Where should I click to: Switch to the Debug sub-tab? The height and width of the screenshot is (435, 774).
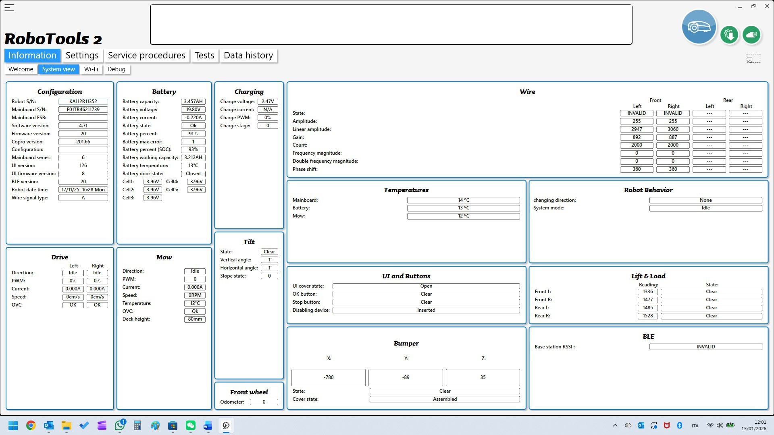(116, 69)
